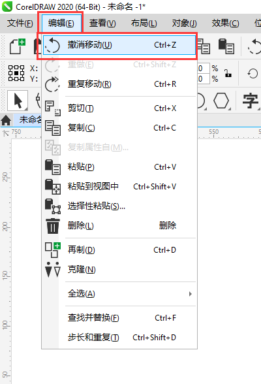Click the CorelDRAW application logo icon
261x384 pixels.
click(x=7, y=7)
